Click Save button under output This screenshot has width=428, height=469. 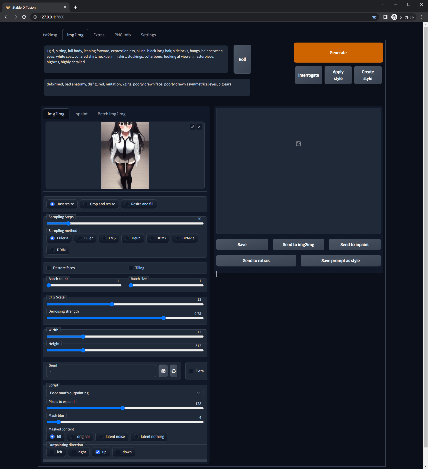[242, 245]
